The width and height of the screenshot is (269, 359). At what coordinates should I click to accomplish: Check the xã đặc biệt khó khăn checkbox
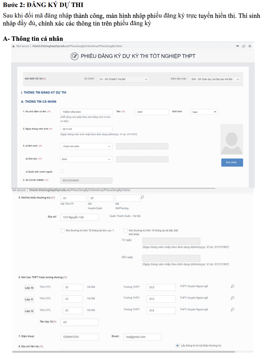pos(125,230)
